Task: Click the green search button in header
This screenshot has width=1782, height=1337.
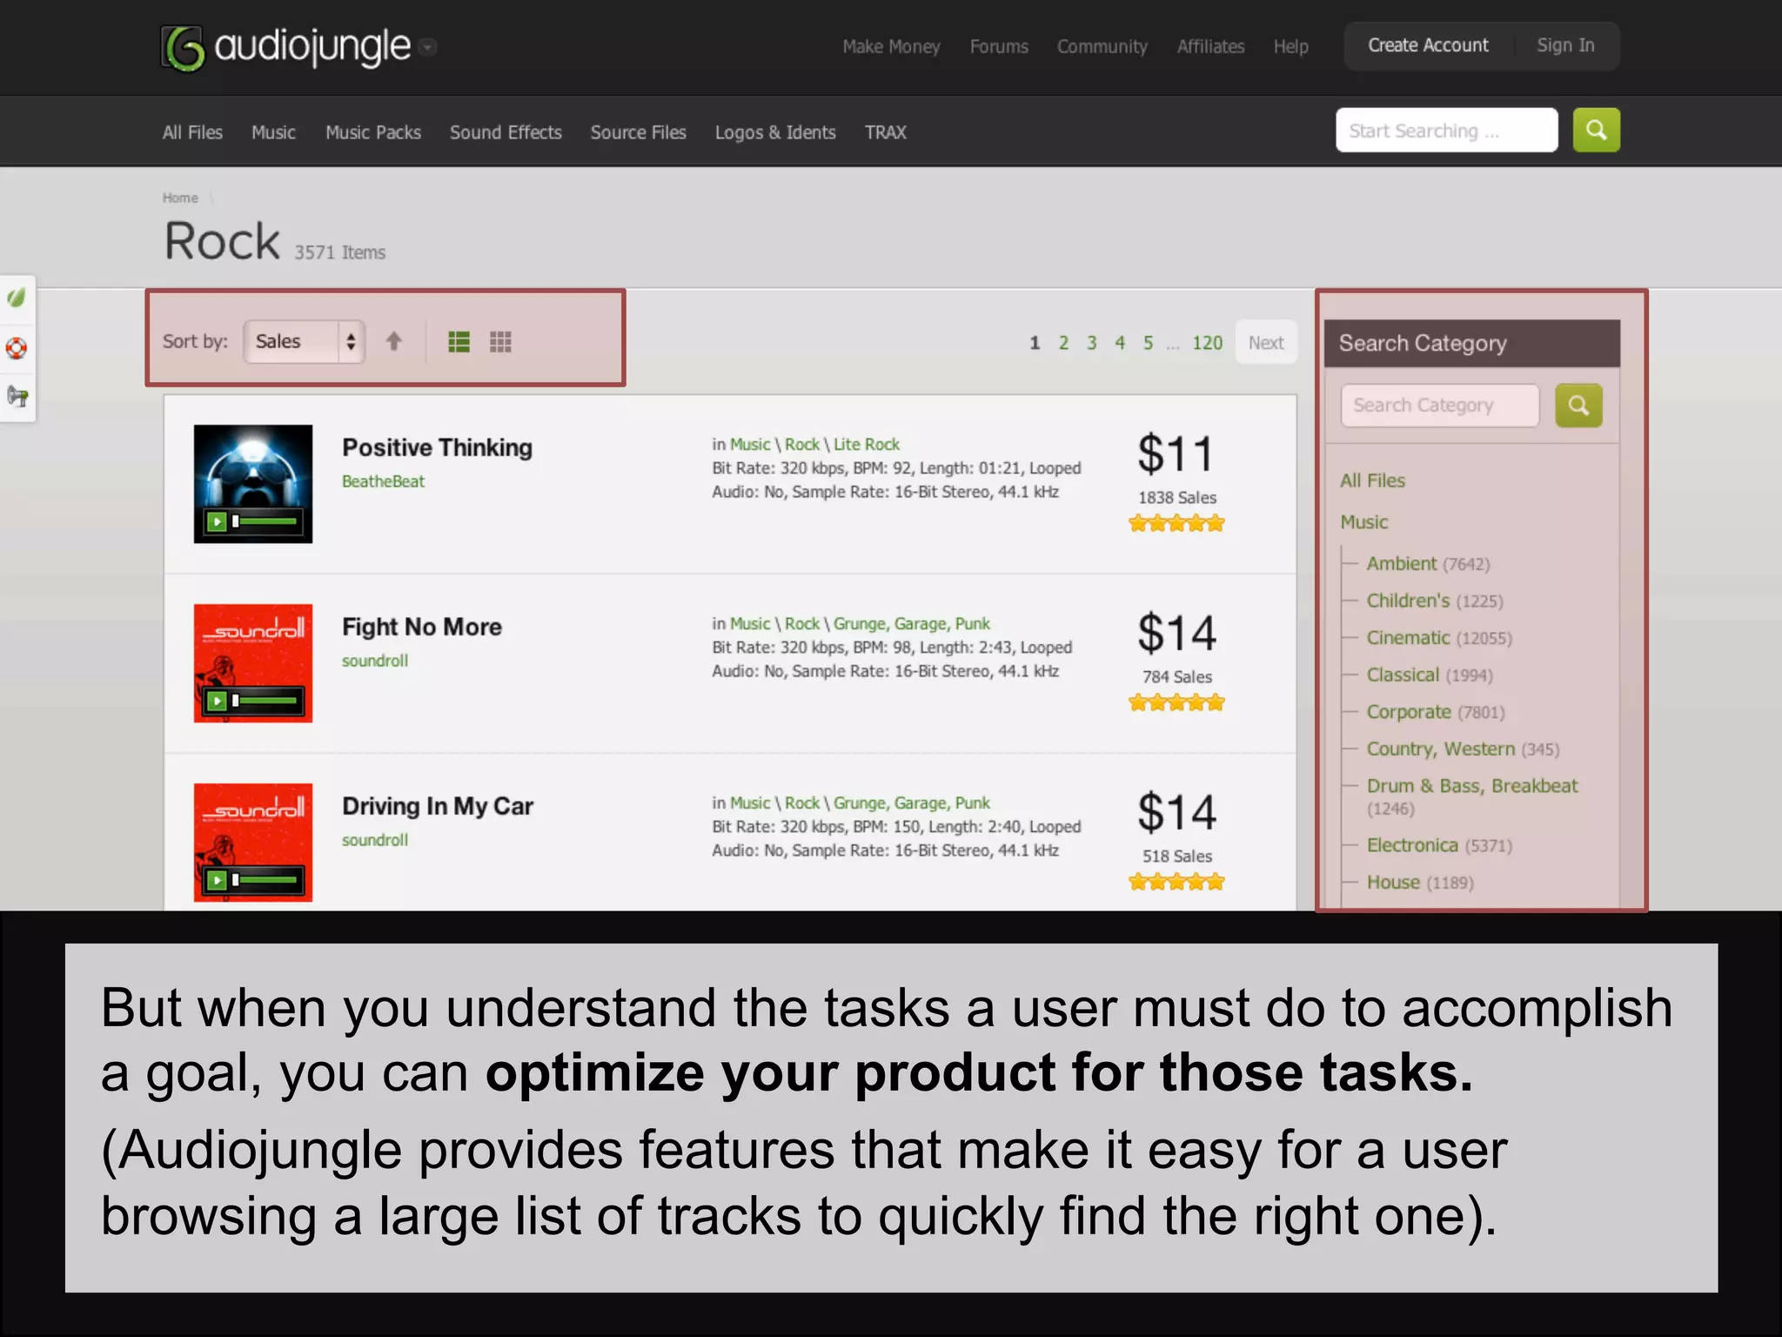Action: 1596,130
